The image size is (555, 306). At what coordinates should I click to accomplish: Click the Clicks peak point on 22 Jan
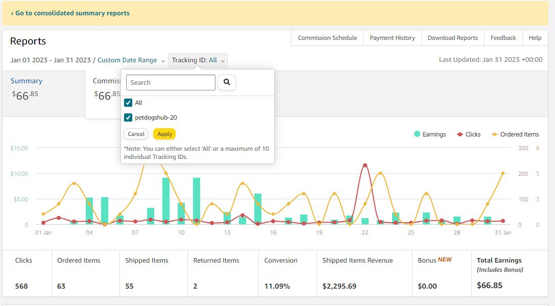click(x=365, y=165)
